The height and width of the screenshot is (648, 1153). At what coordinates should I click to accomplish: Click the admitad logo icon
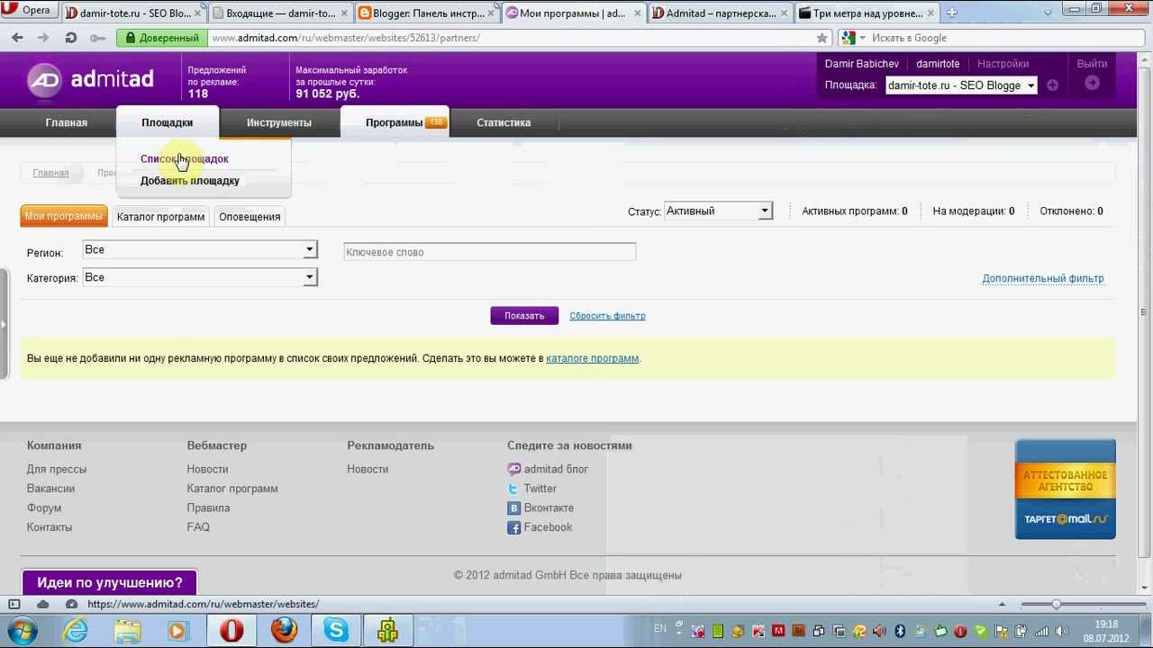[44, 80]
